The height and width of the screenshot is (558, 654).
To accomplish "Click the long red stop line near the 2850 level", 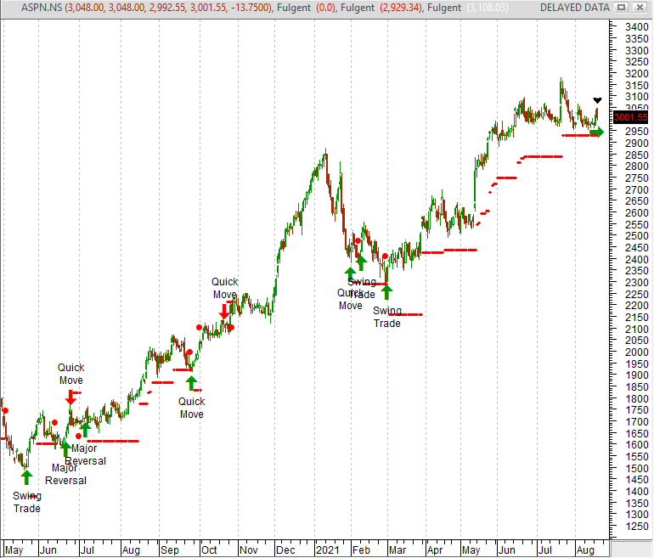I will point(542,156).
